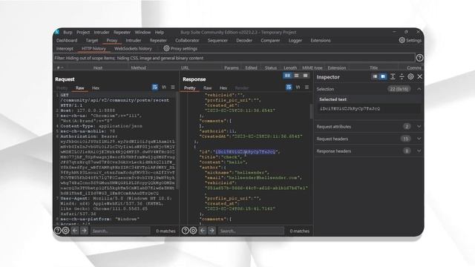This screenshot has width=475, height=267.
Task: Sort history by Status column
Action: coord(270,67)
